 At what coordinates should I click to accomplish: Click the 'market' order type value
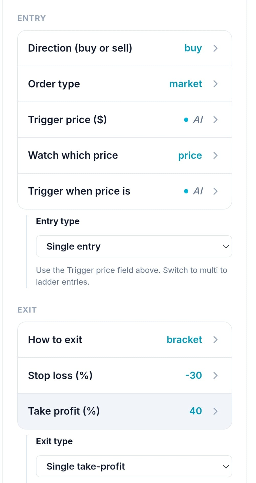click(186, 84)
